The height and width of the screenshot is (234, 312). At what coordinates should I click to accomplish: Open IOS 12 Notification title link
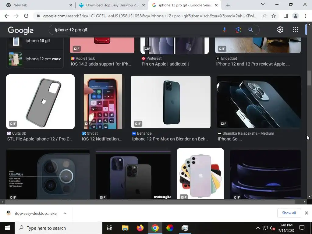click(x=102, y=139)
